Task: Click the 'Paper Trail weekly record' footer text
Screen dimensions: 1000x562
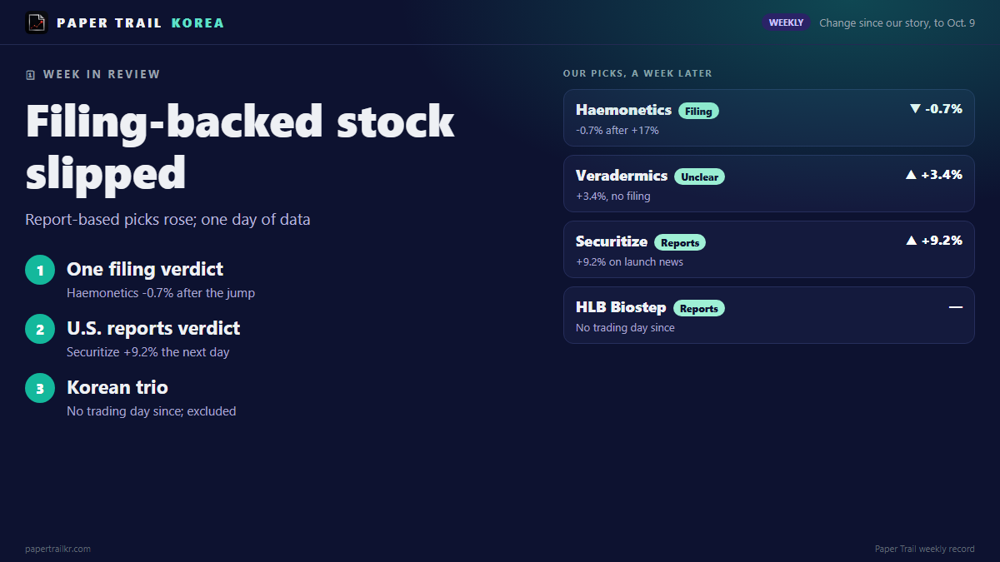Action: pos(925,549)
